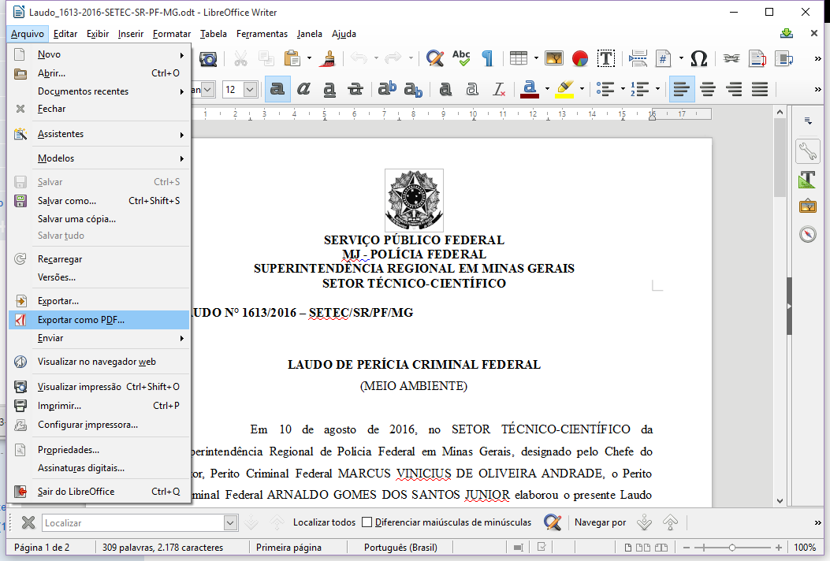This screenshot has height=561, width=830.
Task: Insert a chart using the pie chart icon
Action: (x=580, y=58)
